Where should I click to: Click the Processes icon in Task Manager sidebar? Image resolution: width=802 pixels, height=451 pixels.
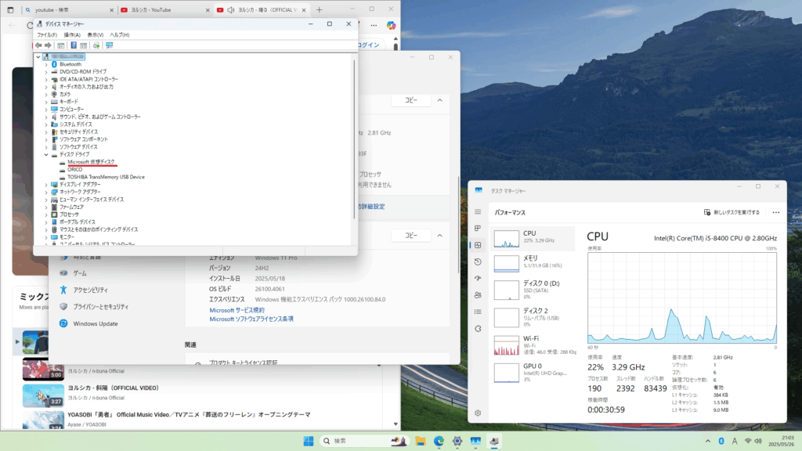coord(478,228)
